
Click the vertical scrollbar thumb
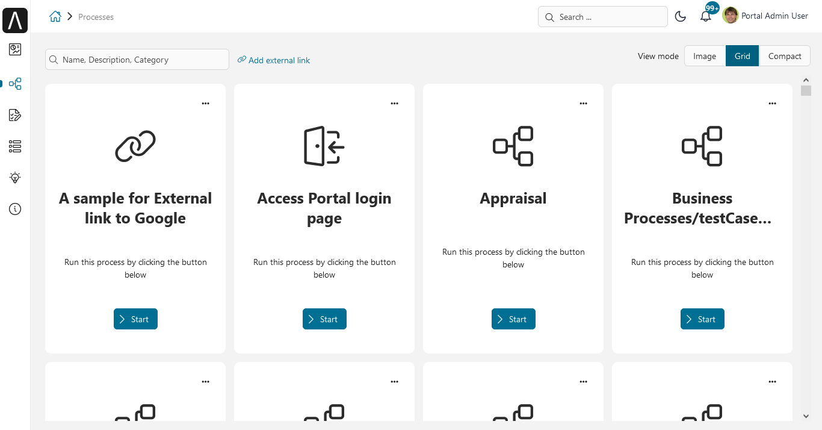pos(806,91)
